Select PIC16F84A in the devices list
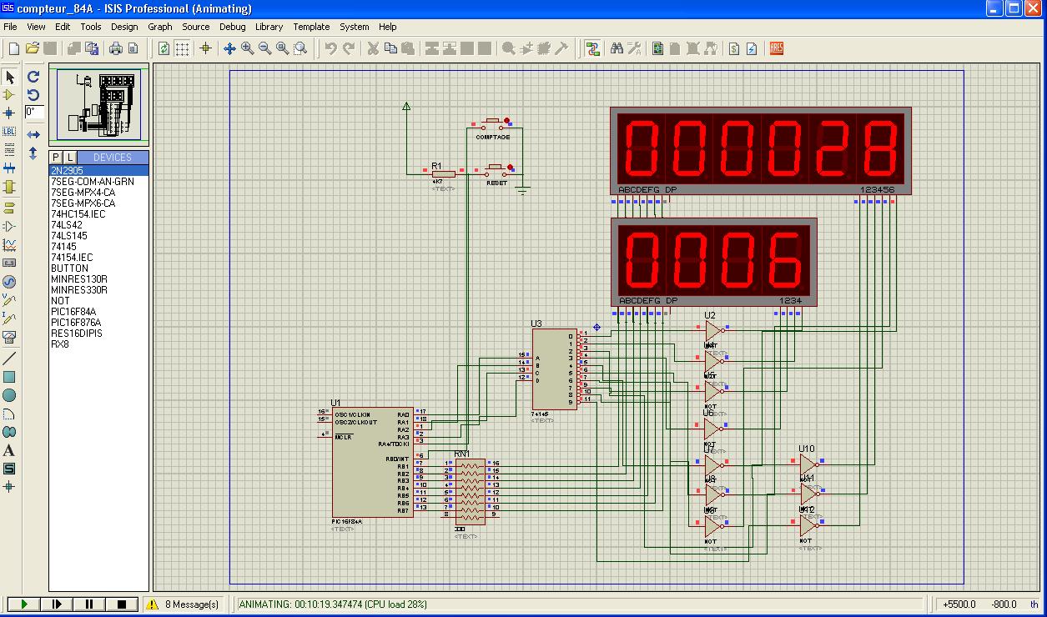The image size is (1047, 617). point(73,311)
